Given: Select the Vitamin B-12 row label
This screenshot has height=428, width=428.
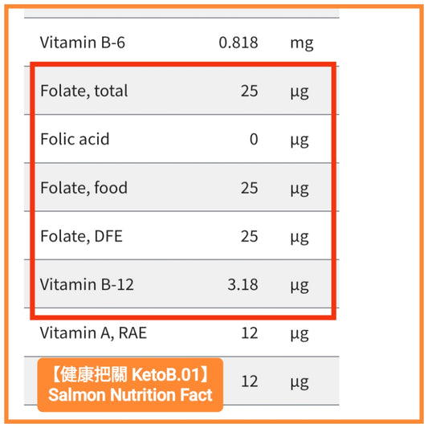Looking at the screenshot, I should (87, 284).
